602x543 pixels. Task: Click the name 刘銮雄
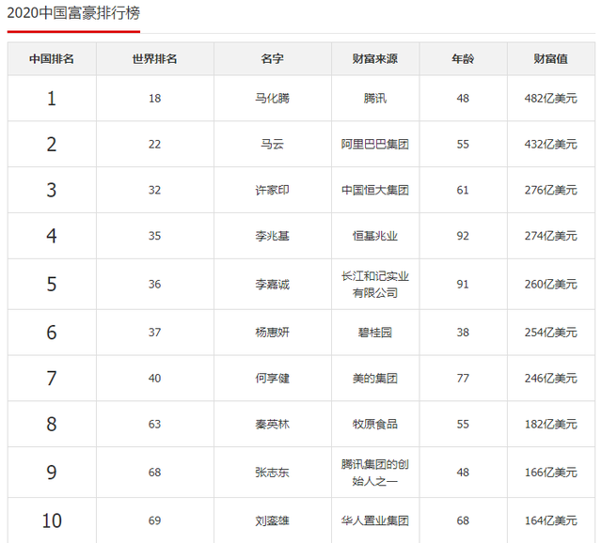click(272, 520)
